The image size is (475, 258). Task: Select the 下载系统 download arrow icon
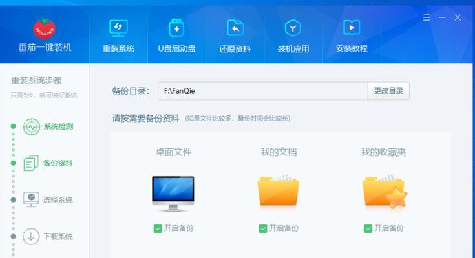tap(31, 237)
